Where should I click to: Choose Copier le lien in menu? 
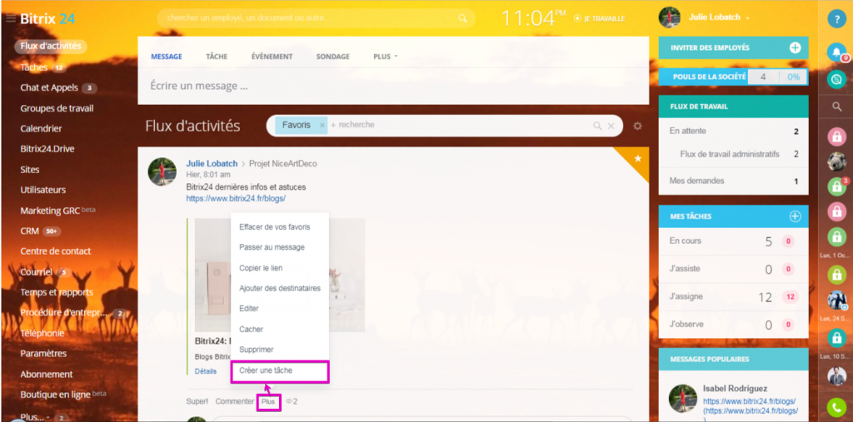pos(261,268)
